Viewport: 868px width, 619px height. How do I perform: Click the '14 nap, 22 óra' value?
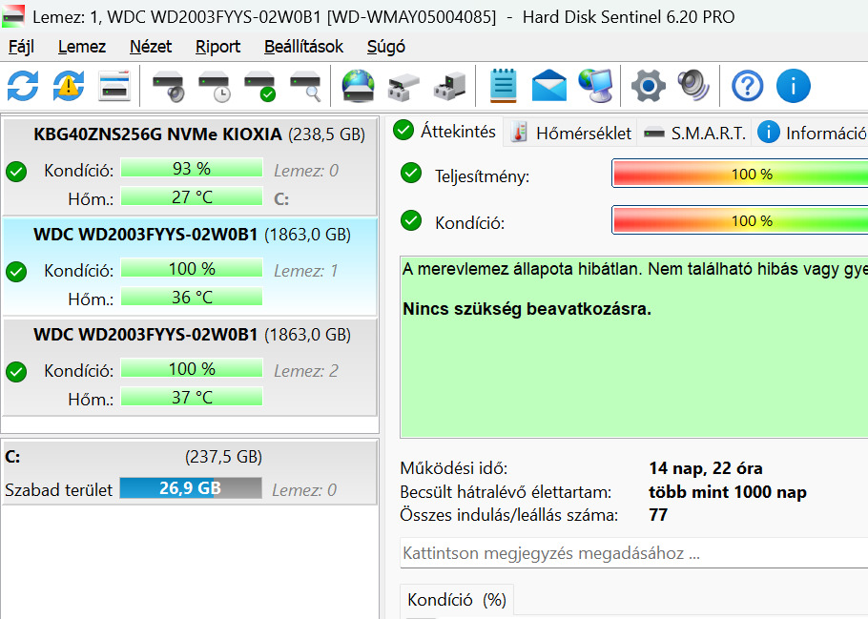(x=706, y=468)
